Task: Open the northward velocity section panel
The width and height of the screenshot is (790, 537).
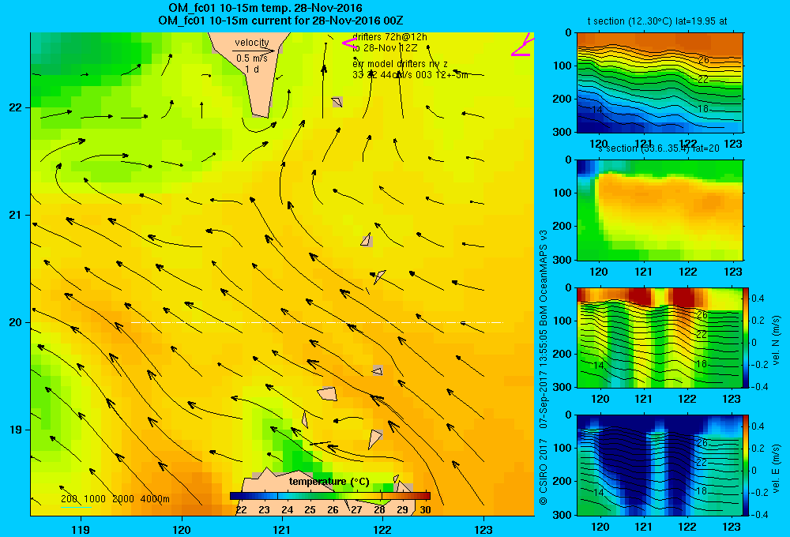Action: [x=660, y=337]
